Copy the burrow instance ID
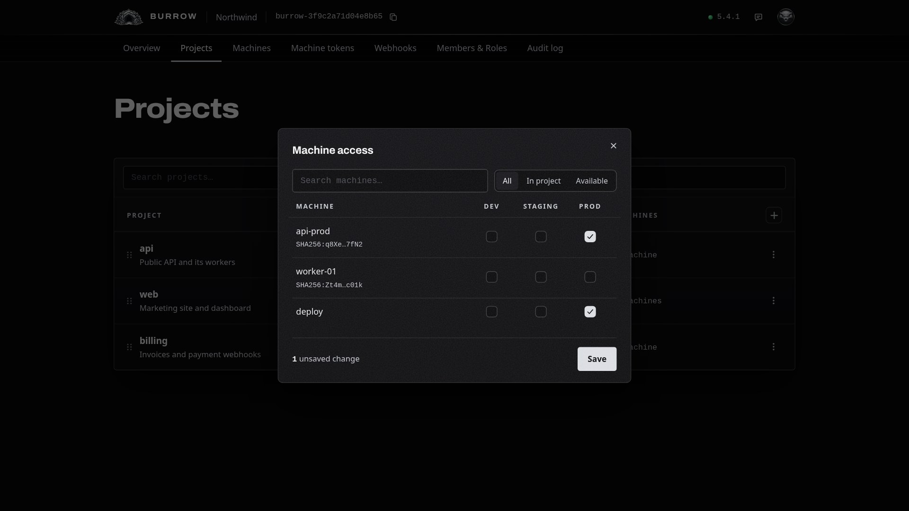909x511 pixels. pyautogui.click(x=393, y=17)
